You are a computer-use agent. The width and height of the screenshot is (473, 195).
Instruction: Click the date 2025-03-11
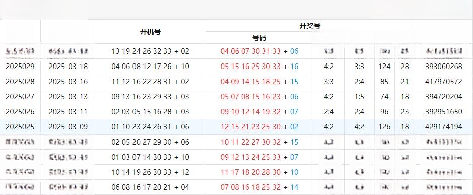pyautogui.click(x=68, y=112)
